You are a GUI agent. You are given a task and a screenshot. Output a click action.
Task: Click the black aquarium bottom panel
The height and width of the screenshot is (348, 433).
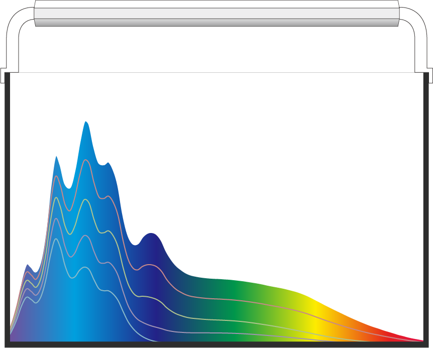(217, 344)
